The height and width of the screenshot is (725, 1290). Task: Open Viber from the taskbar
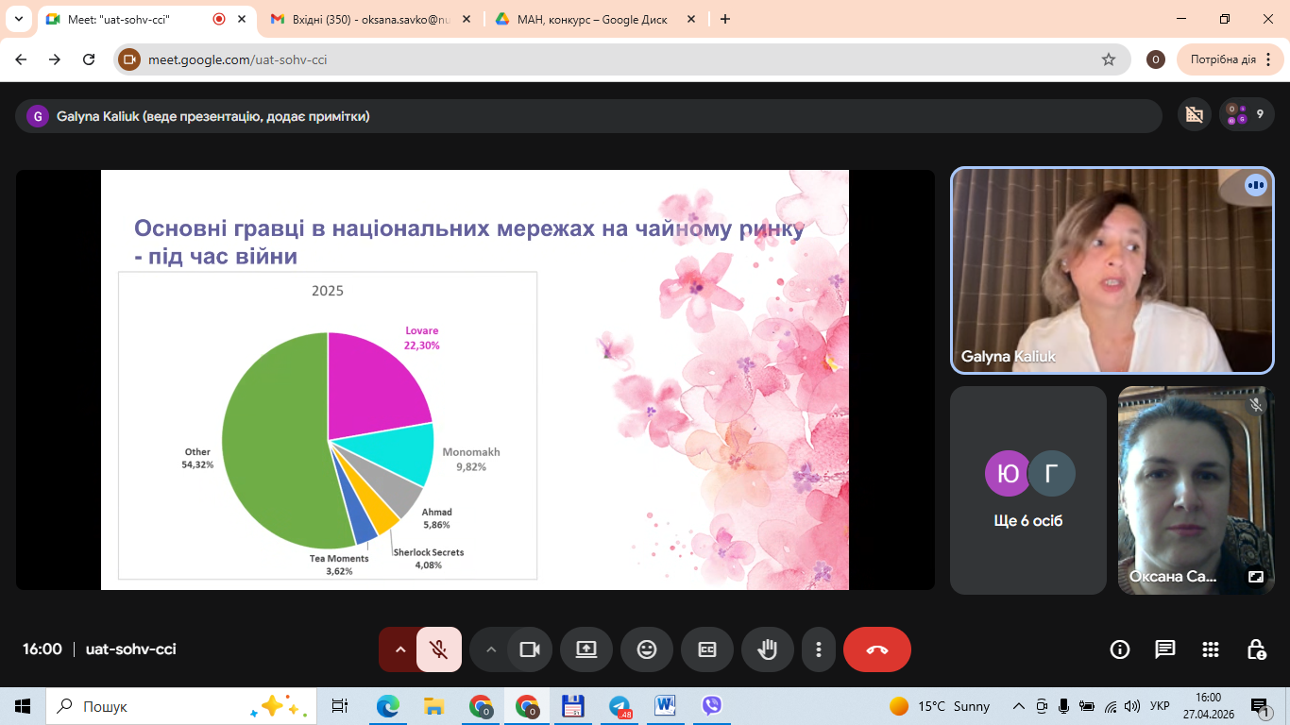(712, 706)
